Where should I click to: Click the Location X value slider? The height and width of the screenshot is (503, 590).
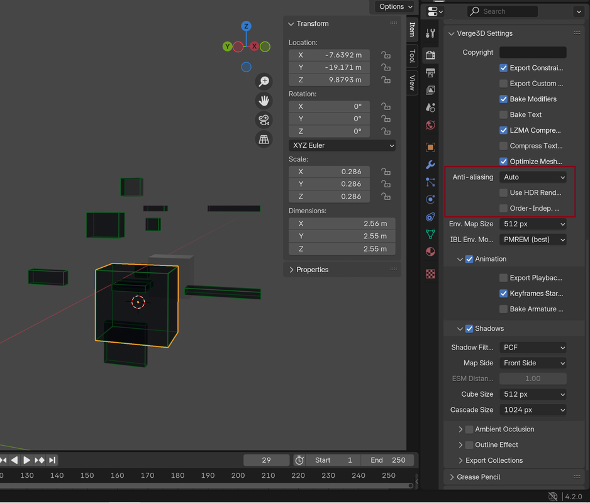[x=329, y=55]
